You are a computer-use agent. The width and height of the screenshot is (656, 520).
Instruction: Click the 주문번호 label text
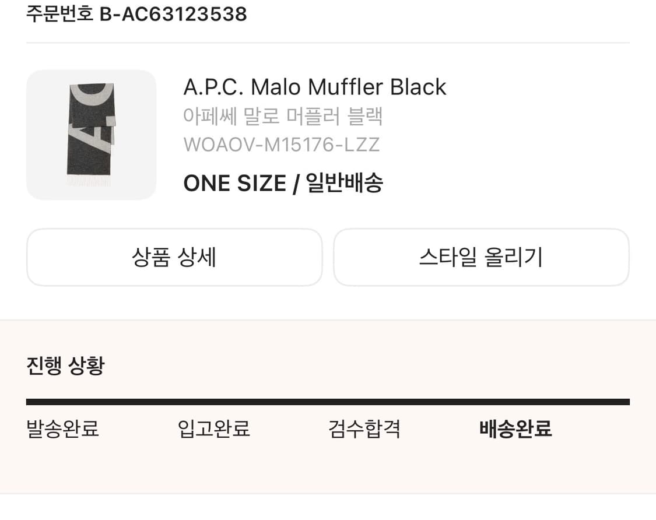tap(54, 14)
